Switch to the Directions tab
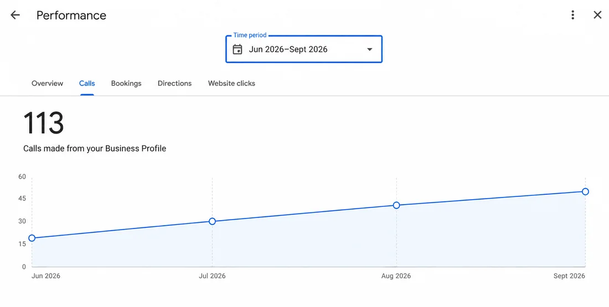This screenshot has width=609, height=307. [175, 84]
